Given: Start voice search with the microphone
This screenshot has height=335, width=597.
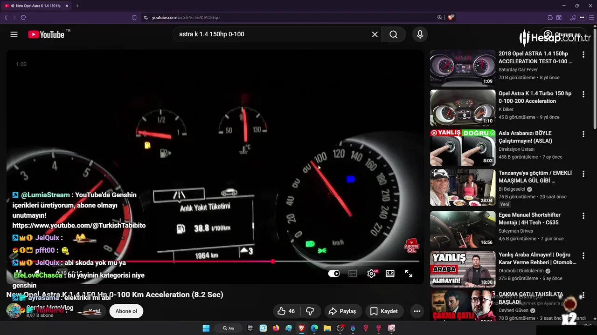Looking at the screenshot, I should 420,34.
